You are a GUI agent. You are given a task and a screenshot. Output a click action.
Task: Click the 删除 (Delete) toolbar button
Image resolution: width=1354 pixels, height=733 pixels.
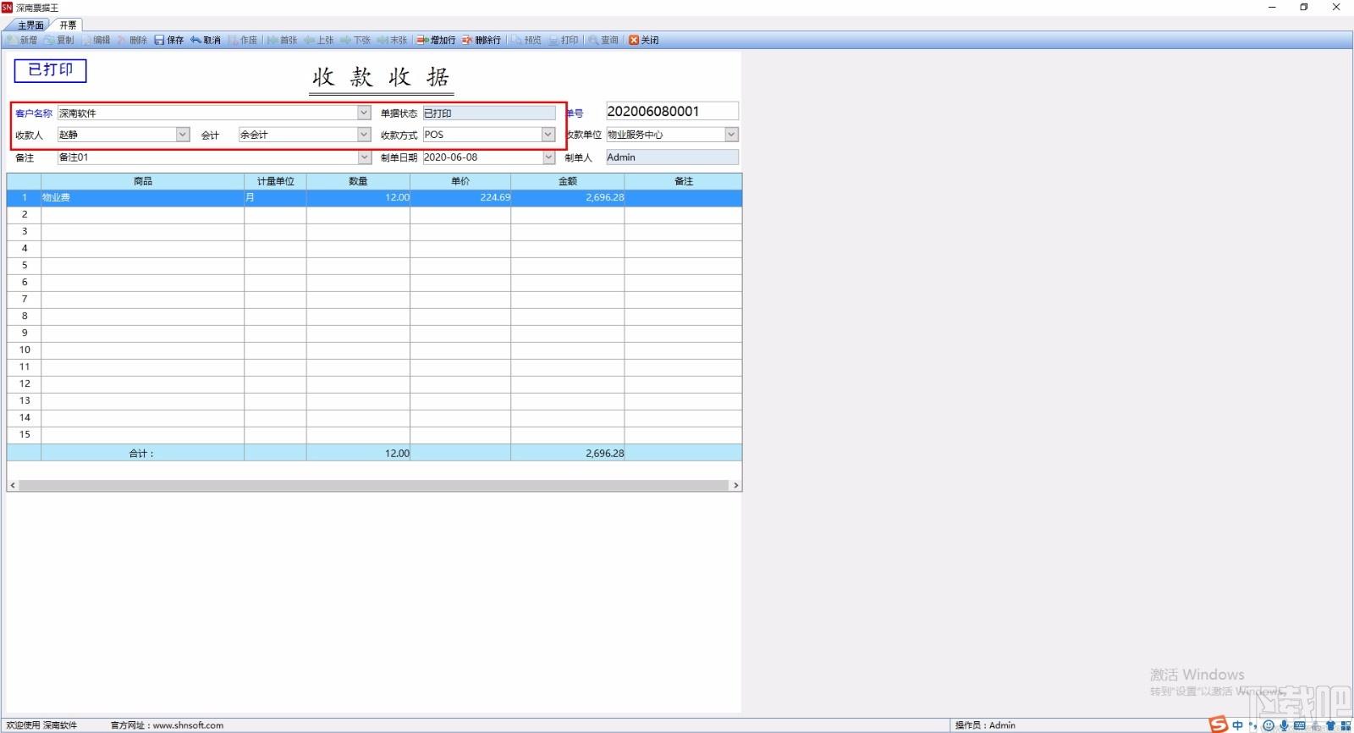(x=132, y=40)
